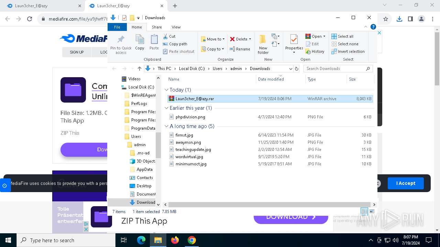Click the Properties ribbon icon
The width and height of the screenshot is (440, 247).
point(294,44)
